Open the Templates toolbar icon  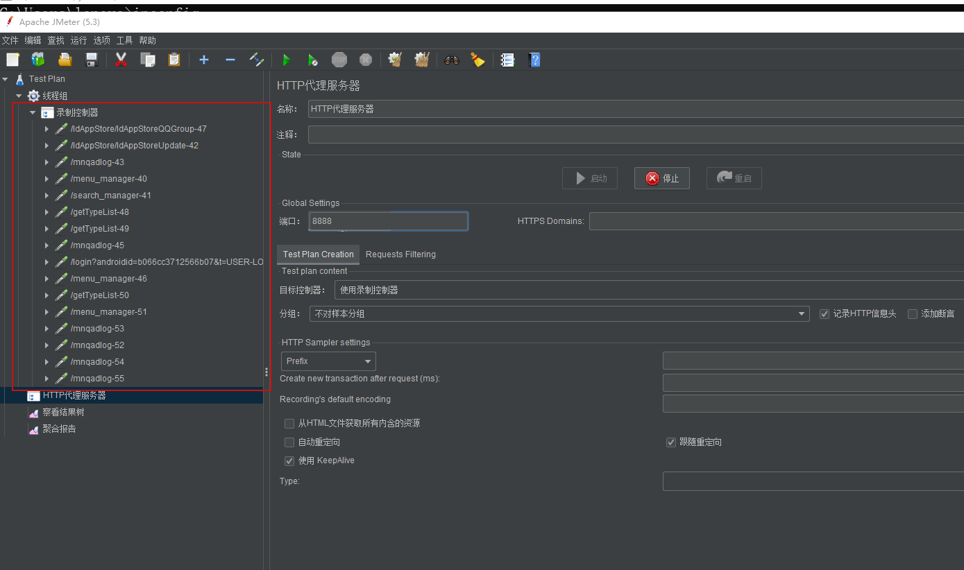(38, 60)
